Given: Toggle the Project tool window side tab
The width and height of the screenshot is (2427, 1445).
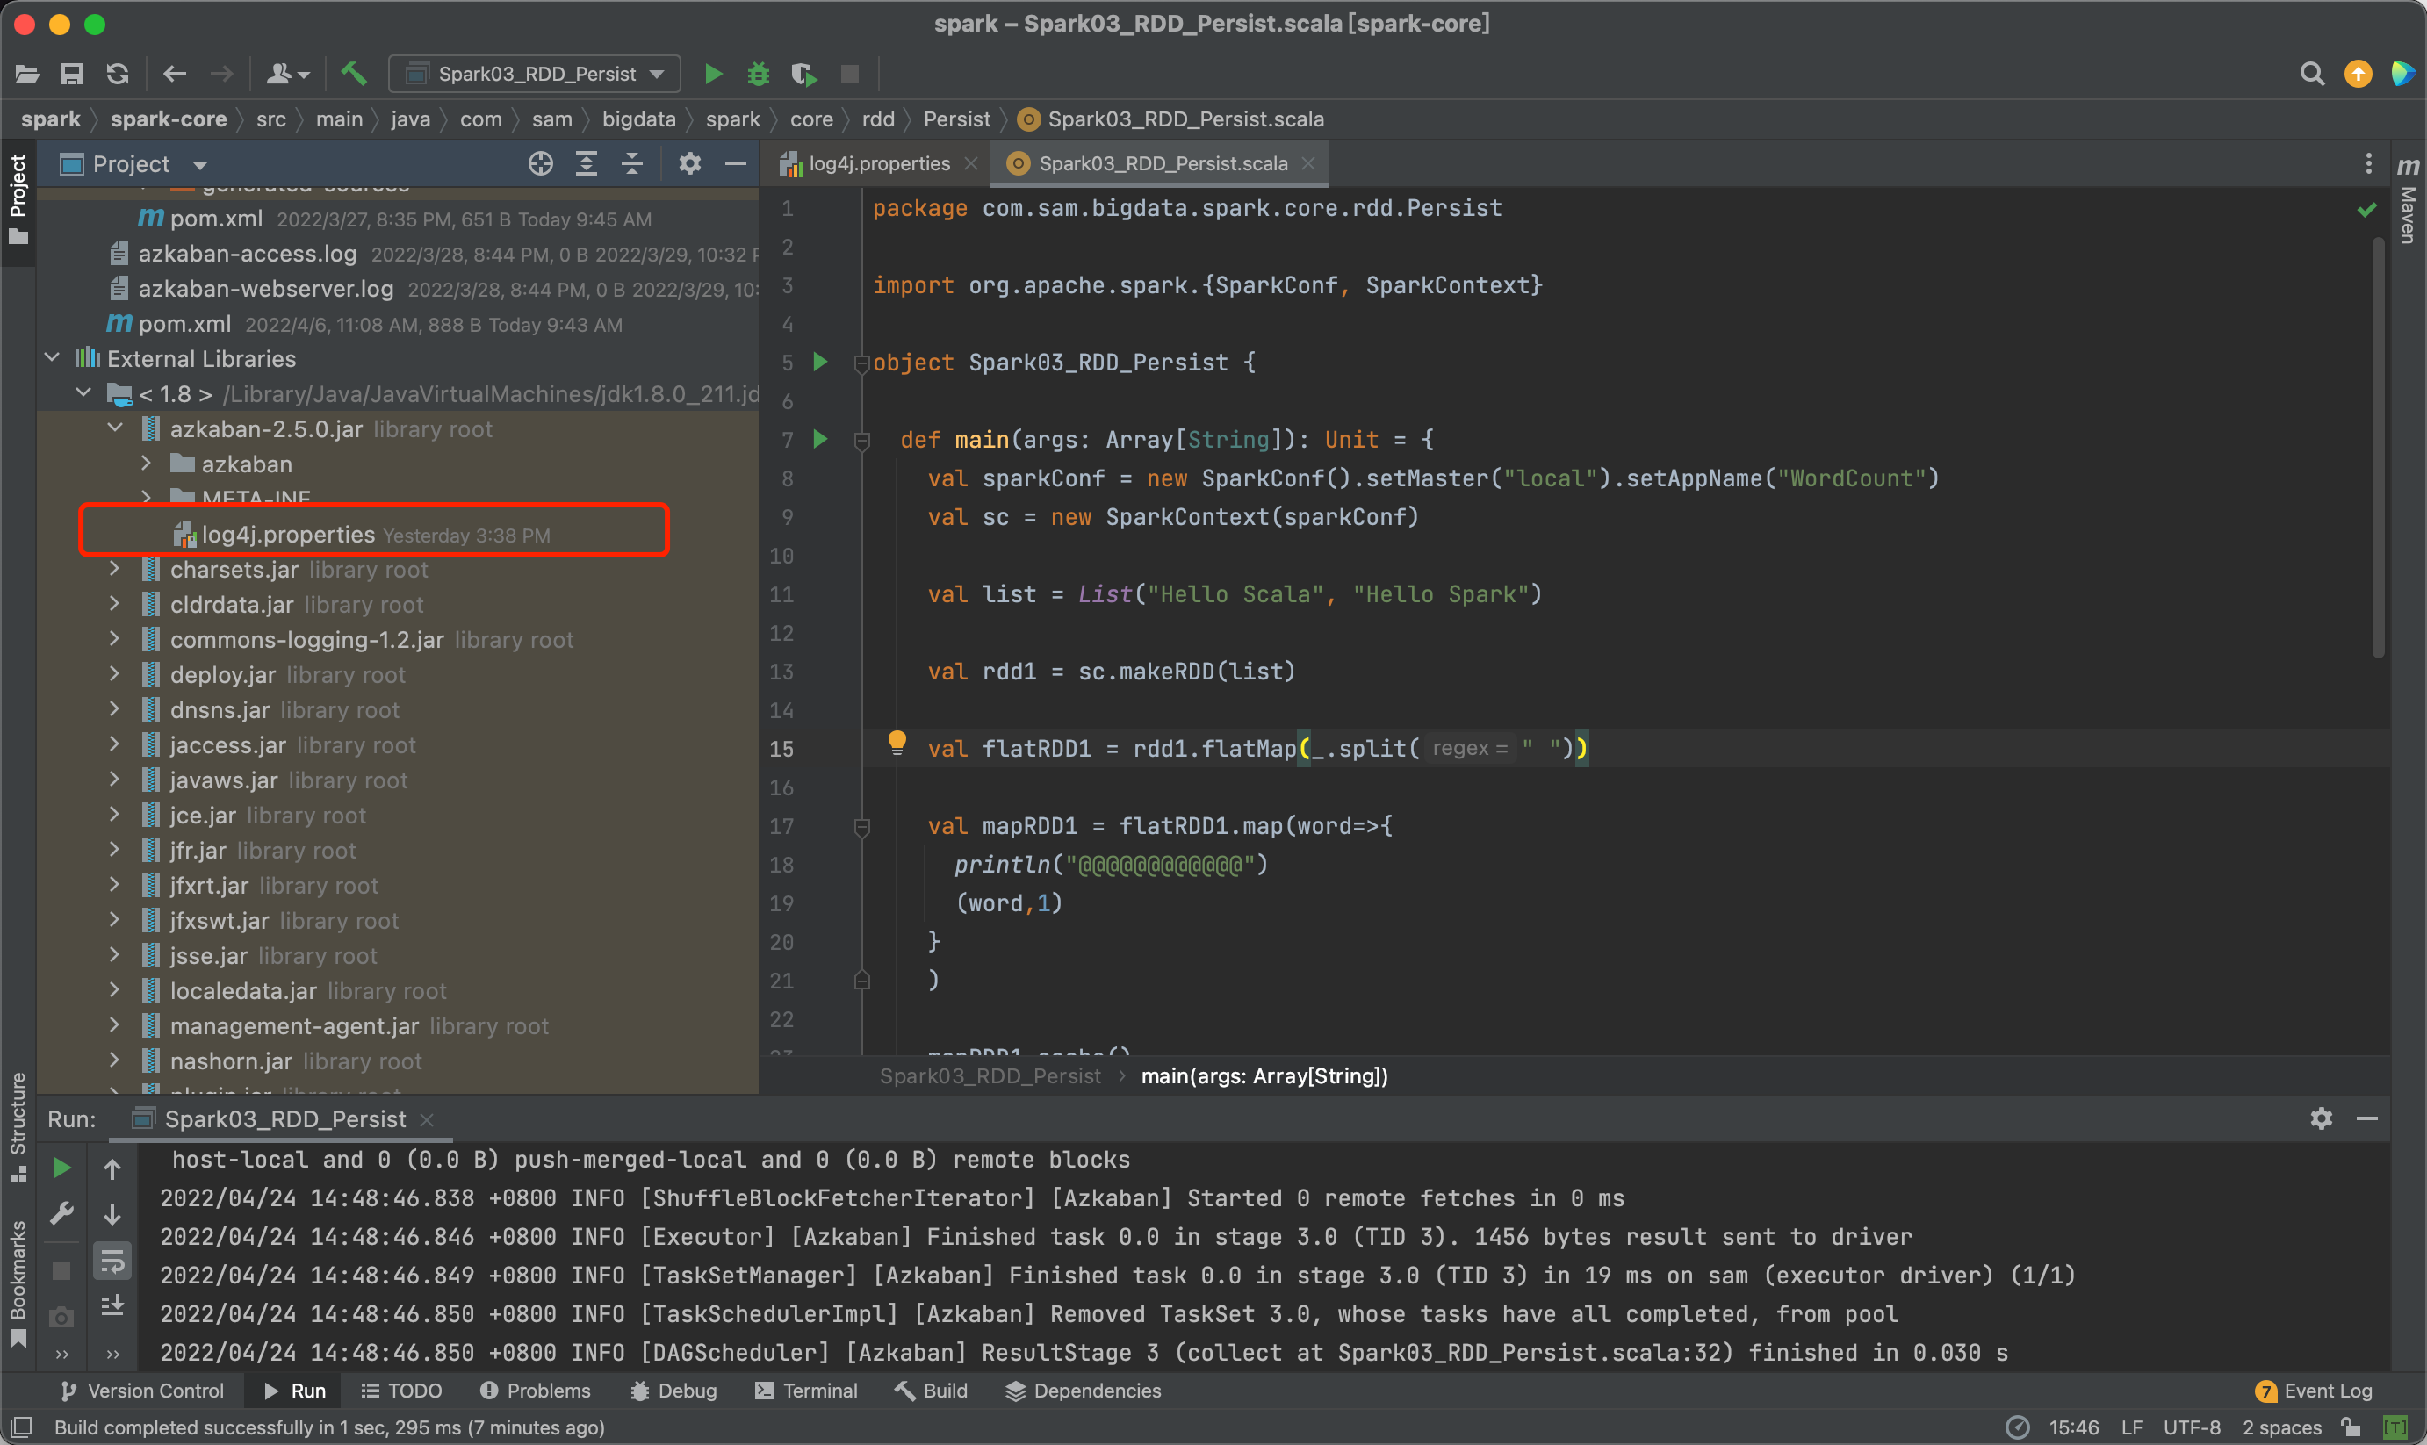Looking at the screenshot, I should click(18, 199).
